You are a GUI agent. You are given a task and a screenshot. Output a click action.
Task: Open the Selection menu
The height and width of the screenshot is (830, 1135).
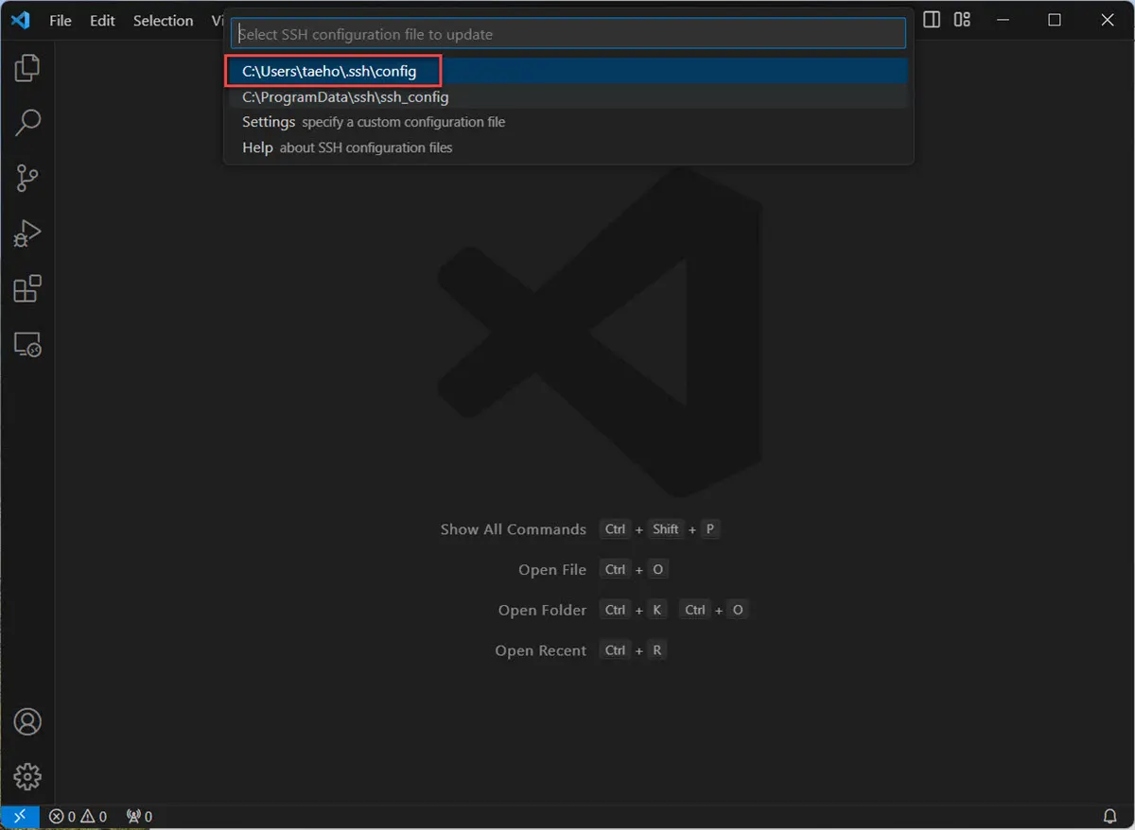(x=163, y=20)
